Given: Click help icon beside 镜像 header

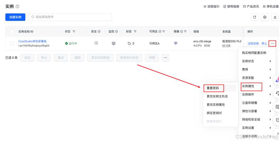Looking at the screenshot, I should [182, 32].
